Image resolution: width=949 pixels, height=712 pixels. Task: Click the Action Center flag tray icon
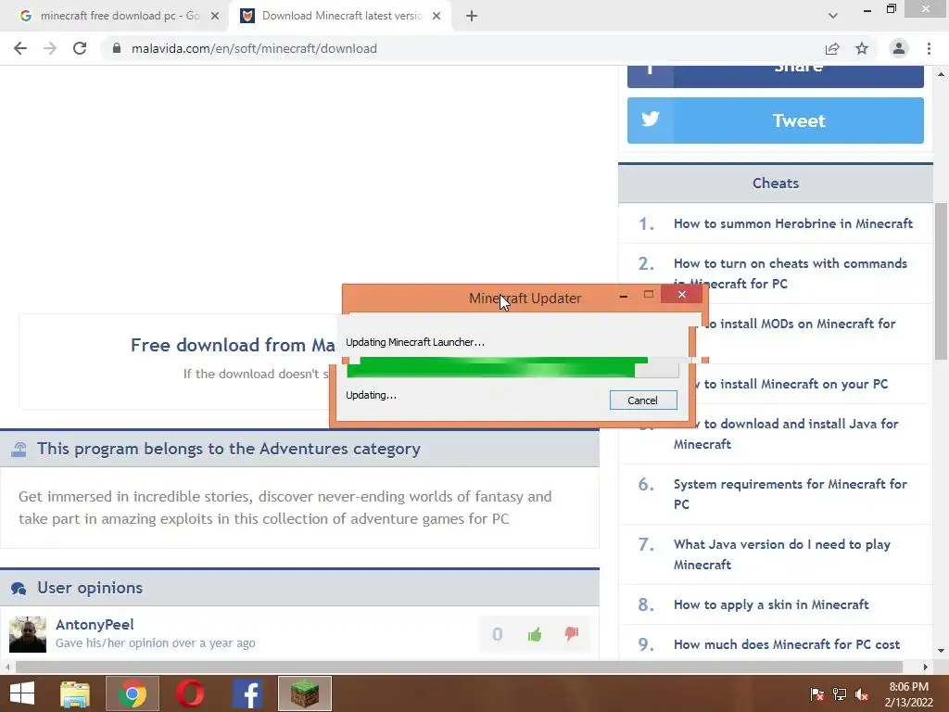[x=816, y=694]
